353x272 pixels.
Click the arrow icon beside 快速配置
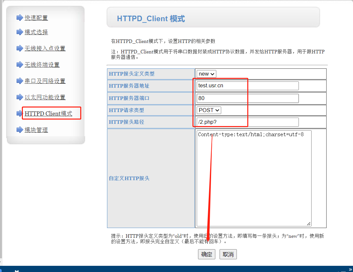tap(20, 18)
